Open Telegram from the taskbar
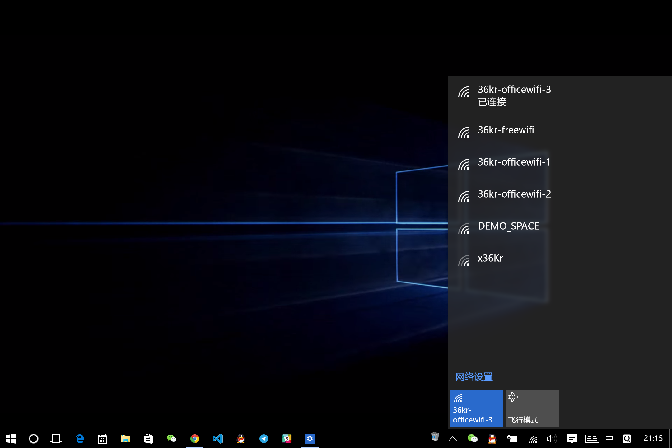 click(x=264, y=439)
